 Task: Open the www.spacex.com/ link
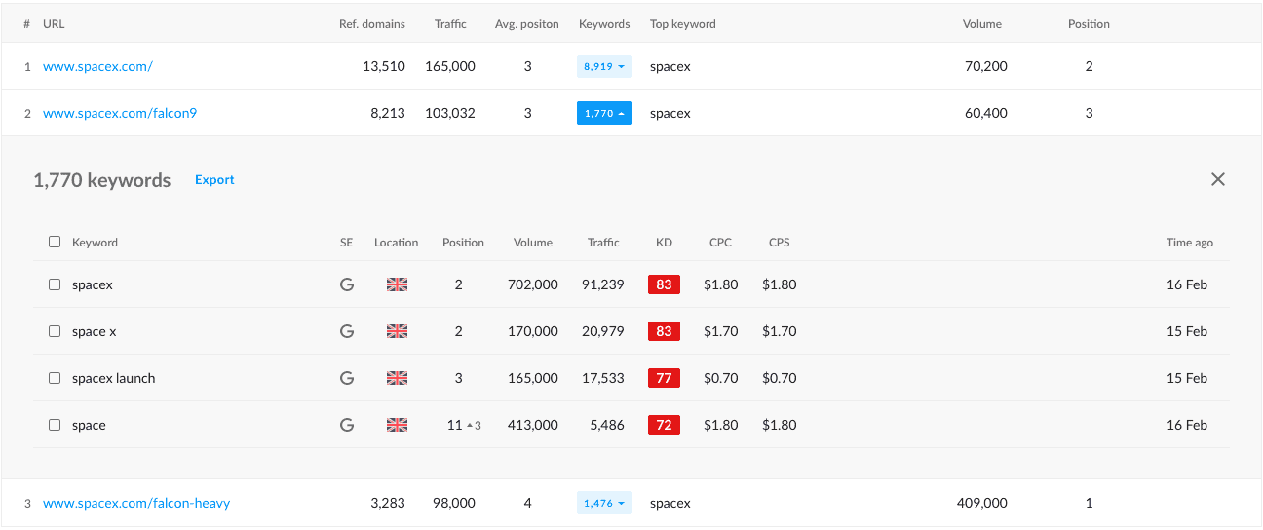point(97,66)
